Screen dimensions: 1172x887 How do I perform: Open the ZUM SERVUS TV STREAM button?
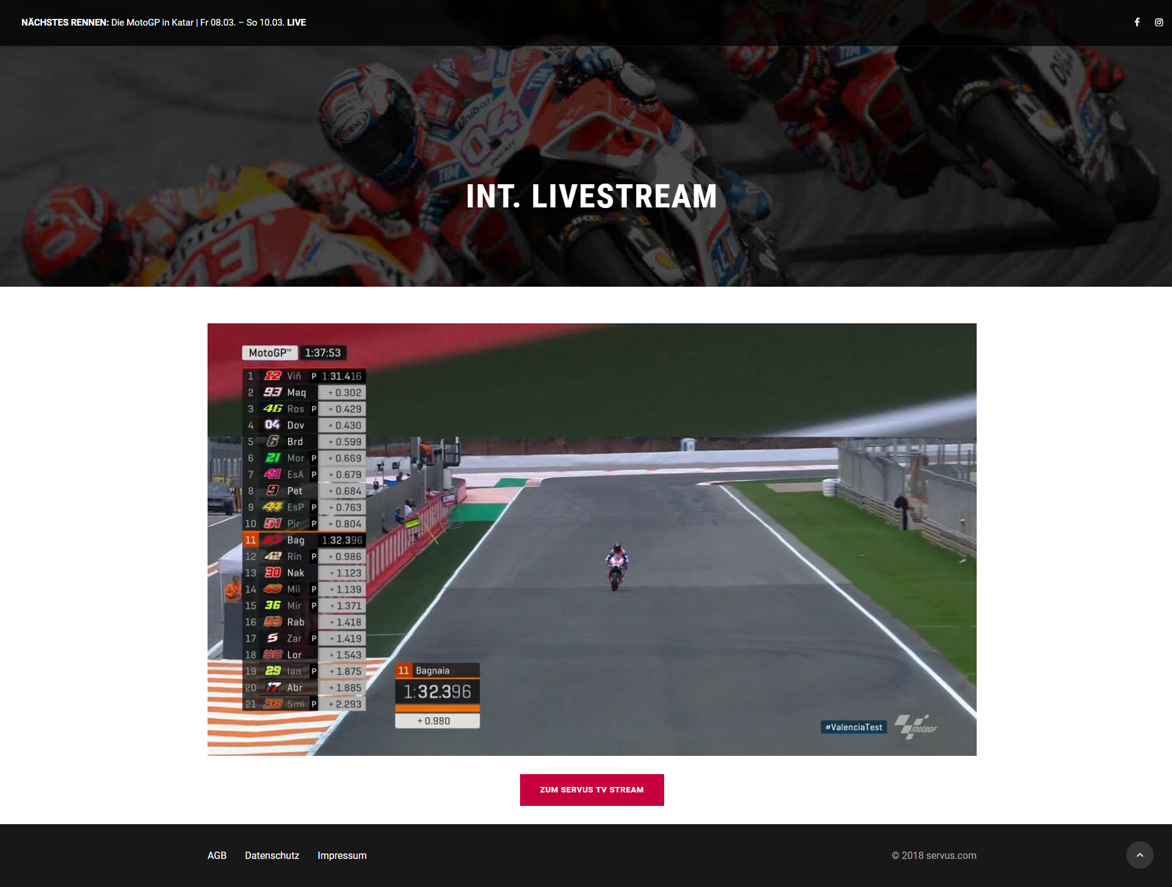(x=591, y=789)
